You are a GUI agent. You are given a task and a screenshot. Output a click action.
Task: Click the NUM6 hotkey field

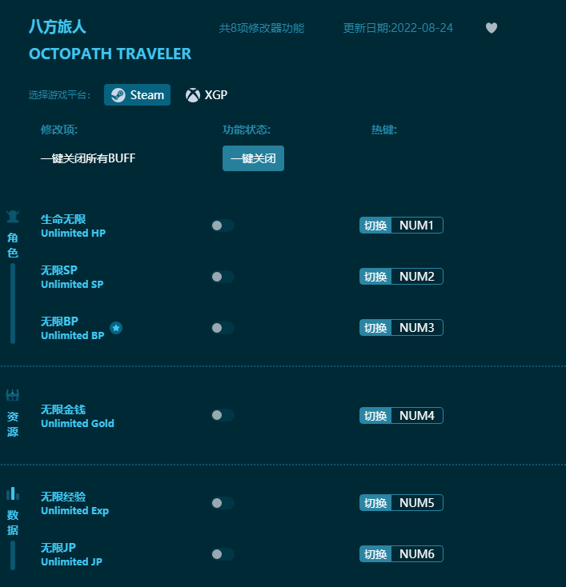coord(417,554)
